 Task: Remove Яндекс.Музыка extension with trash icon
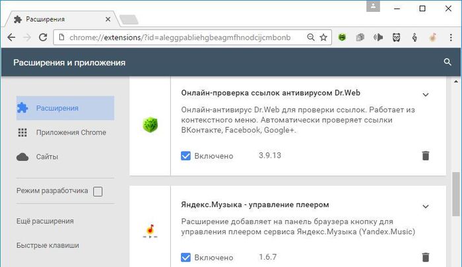click(426, 257)
